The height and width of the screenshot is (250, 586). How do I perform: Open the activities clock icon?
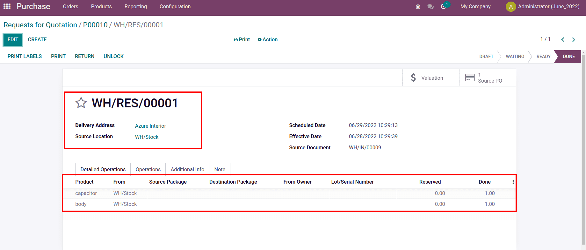coord(443,6)
